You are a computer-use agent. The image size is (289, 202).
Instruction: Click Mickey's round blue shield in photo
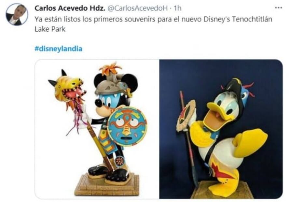pyautogui.click(x=127, y=126)
